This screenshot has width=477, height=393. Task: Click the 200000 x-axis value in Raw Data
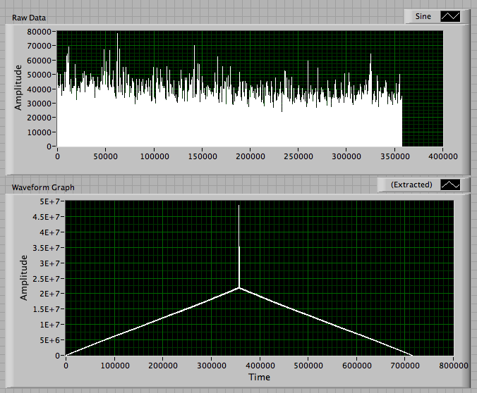[x=250, y=156]
